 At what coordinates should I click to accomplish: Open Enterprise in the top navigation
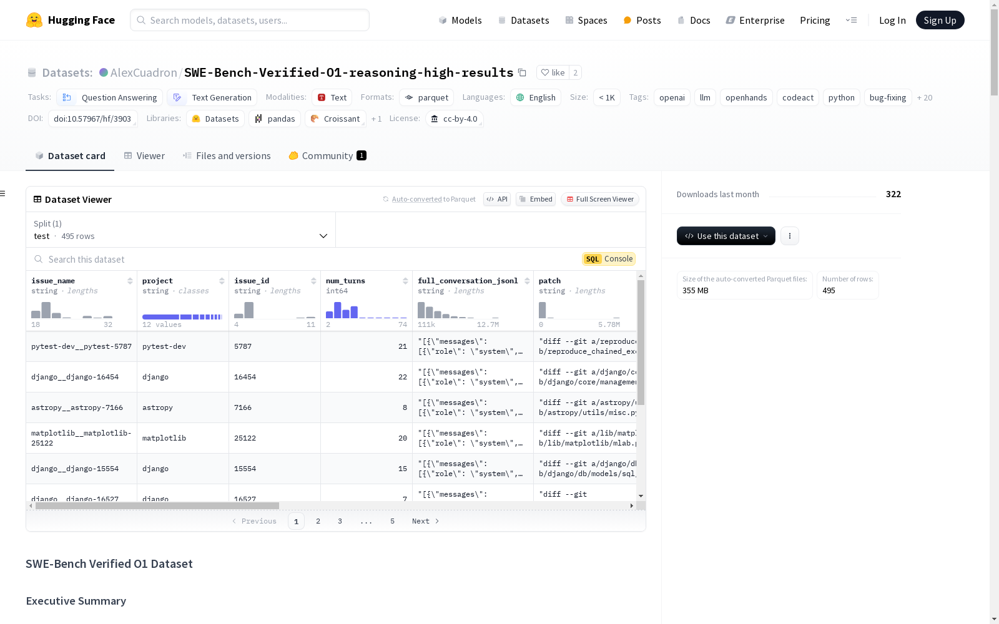tap(755, 20)
